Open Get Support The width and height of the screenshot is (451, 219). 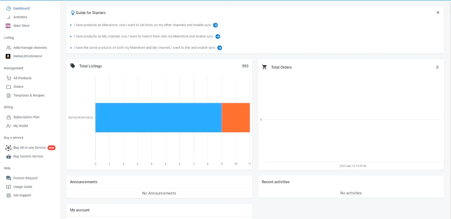point(22,195)
